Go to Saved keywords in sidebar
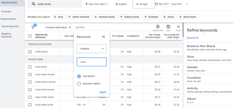 pos(10,26)
